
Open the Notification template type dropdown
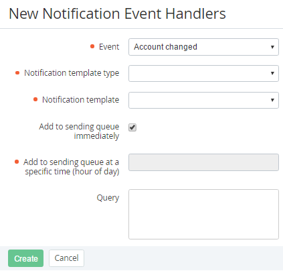pos(203,73)
